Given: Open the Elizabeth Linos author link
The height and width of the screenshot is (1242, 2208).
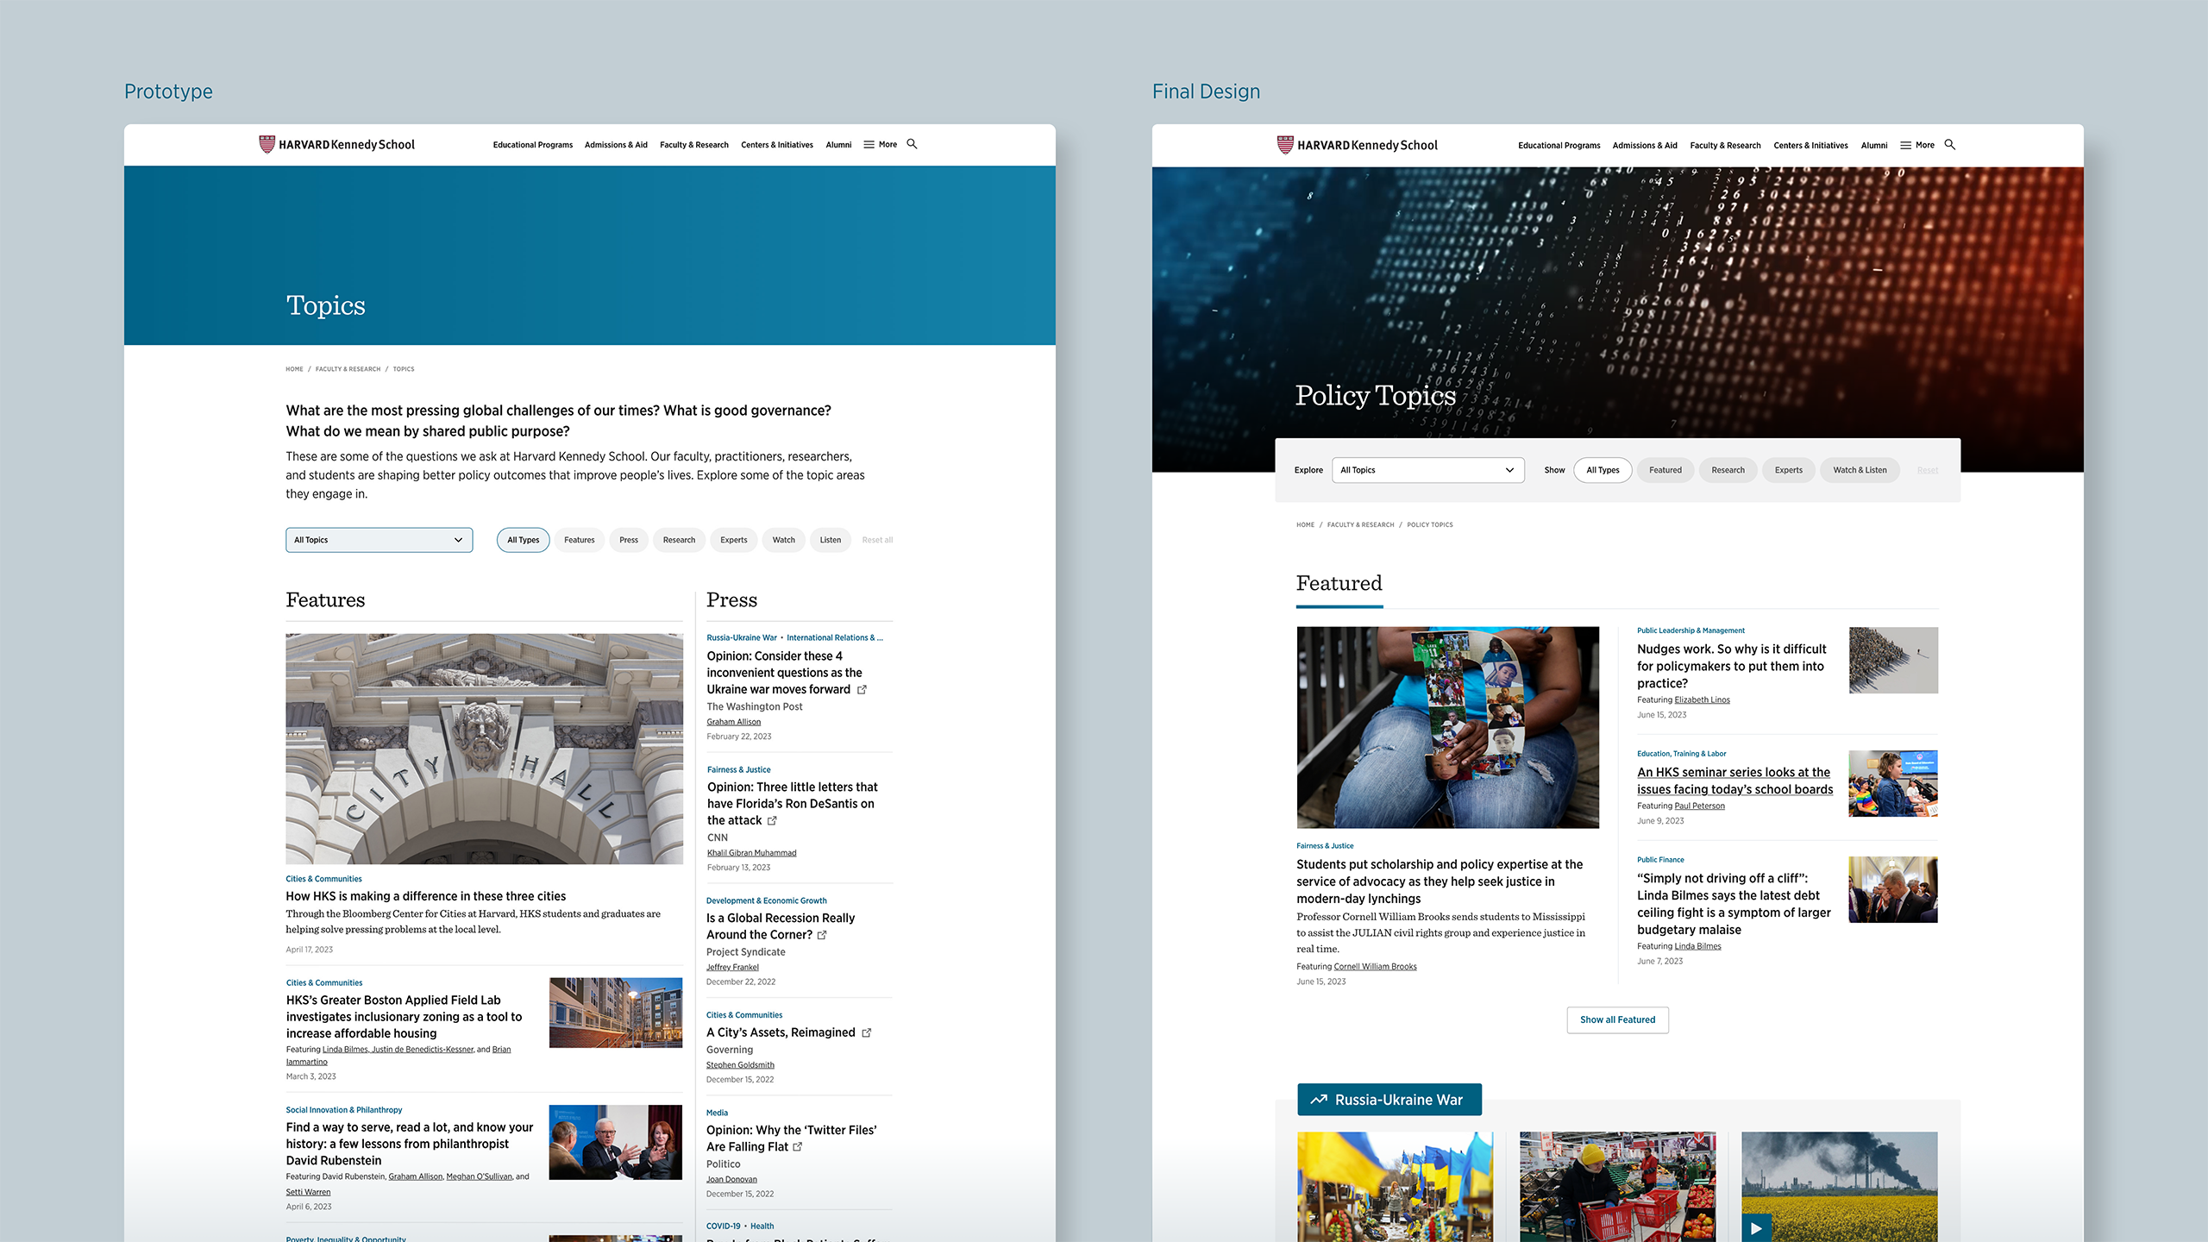Looking at the screenshot, I should (1702, 700).
